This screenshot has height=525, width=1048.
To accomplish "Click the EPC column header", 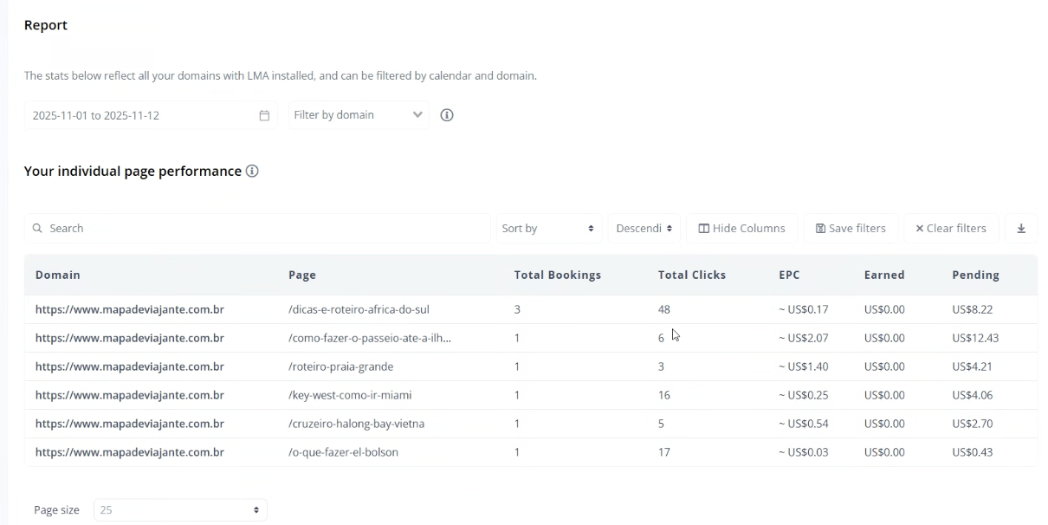I will pyautogui.click(x=789, y=275).
